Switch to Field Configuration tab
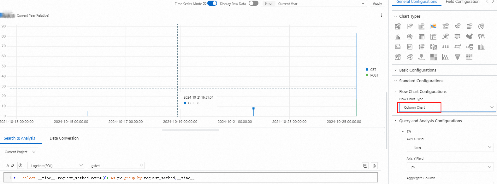This screenshot has height=184, width=497. 463,2
